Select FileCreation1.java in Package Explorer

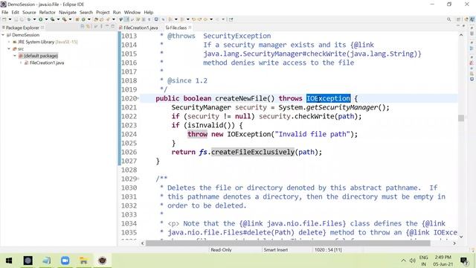(x=46, y=63)
